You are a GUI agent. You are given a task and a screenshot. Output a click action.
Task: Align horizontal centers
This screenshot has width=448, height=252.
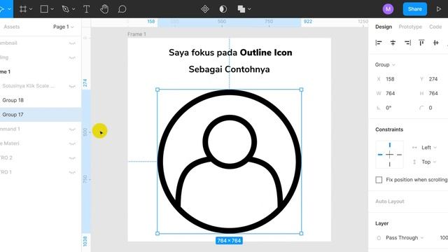393,43
